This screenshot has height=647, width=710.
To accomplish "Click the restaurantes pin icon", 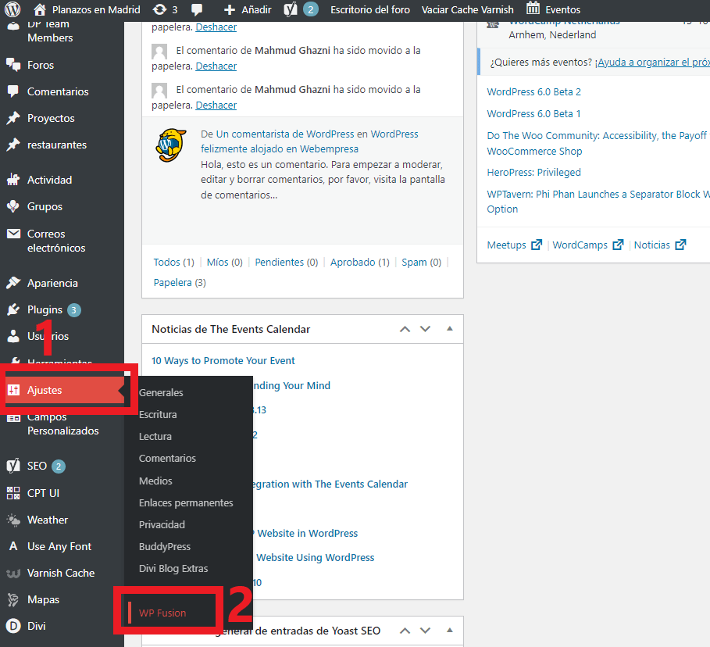I will coord(13,145).
